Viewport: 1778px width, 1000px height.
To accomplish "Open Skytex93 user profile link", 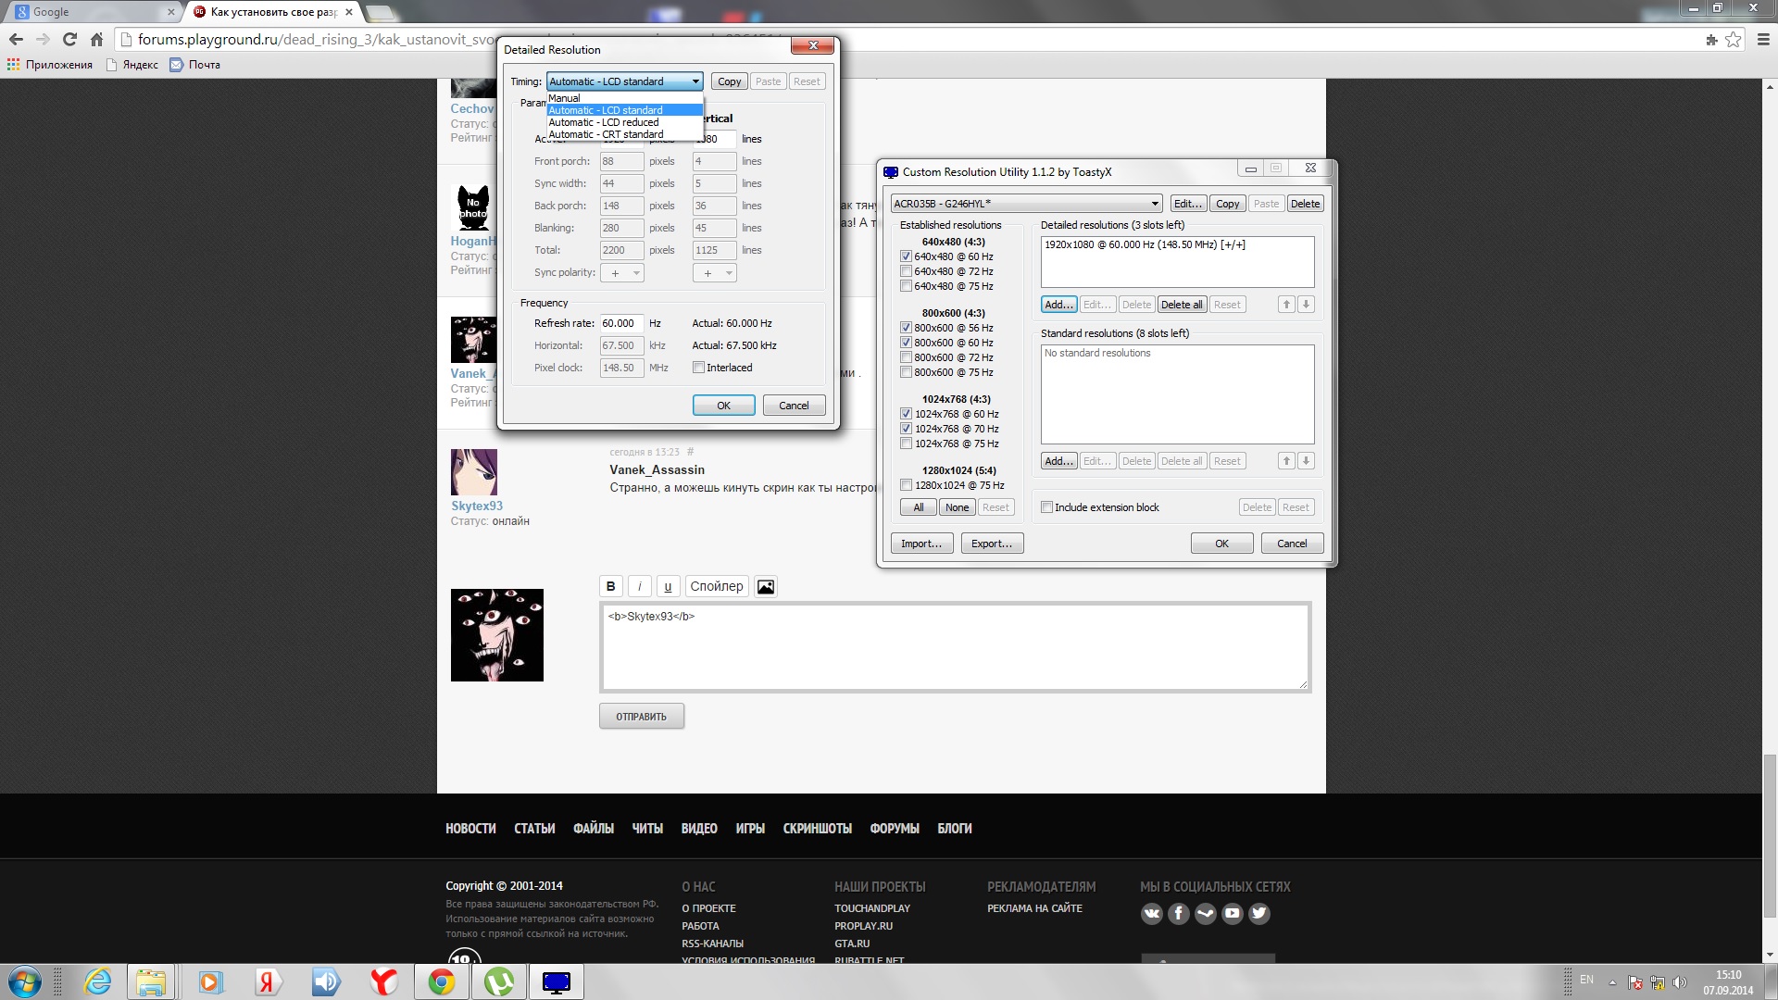I will [x=476, y=506].
